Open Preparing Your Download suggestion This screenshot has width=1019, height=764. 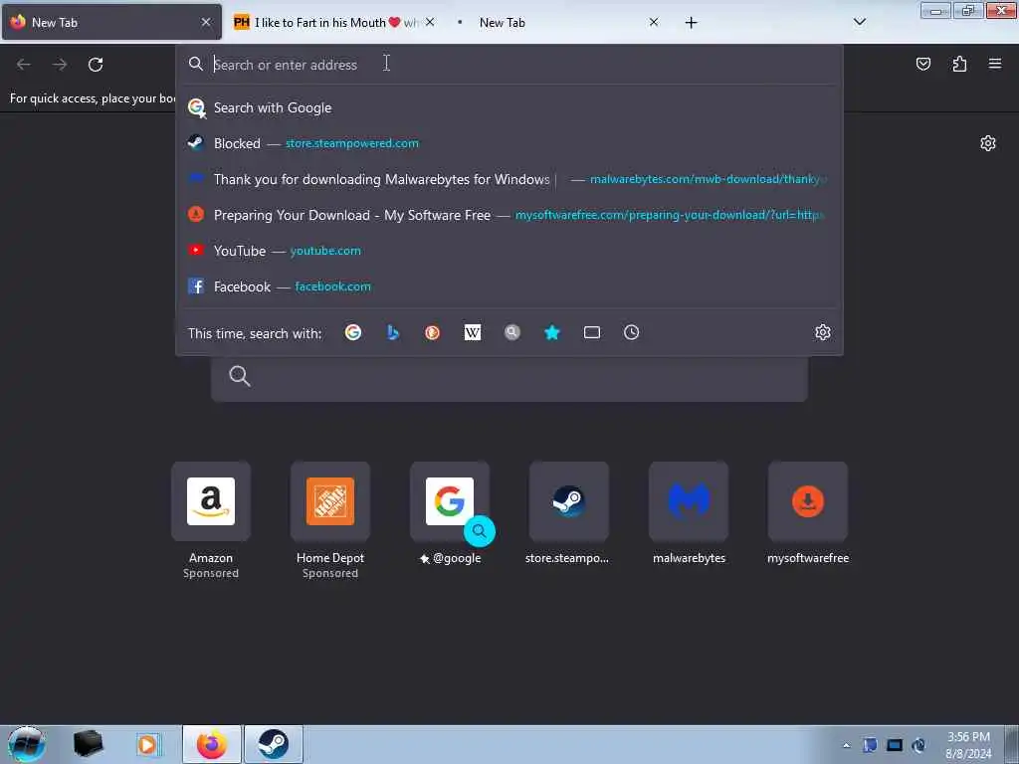click(x=509, y=215)
